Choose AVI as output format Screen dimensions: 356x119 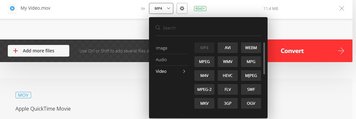click(228, 48)
